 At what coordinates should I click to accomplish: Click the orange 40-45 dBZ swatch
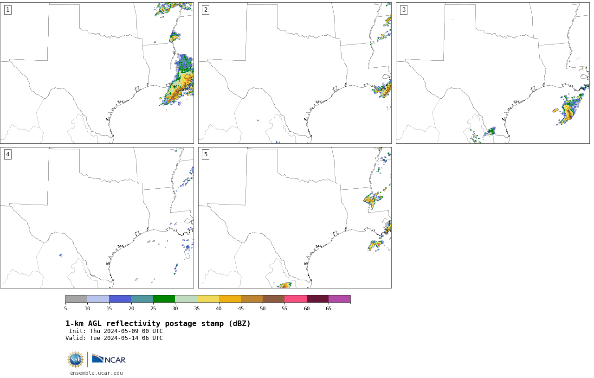230,299
